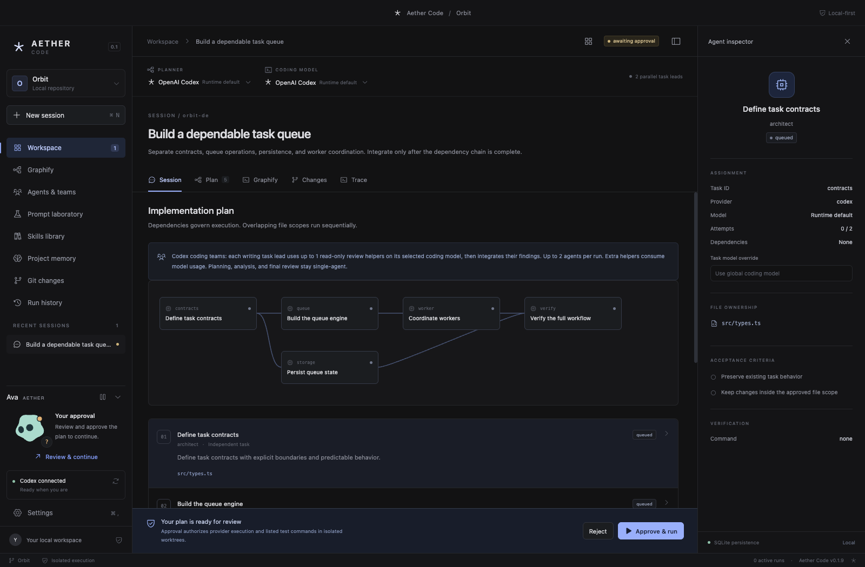
Task: Click the Aether star logo in sidebar
Action: coord(19,47)
